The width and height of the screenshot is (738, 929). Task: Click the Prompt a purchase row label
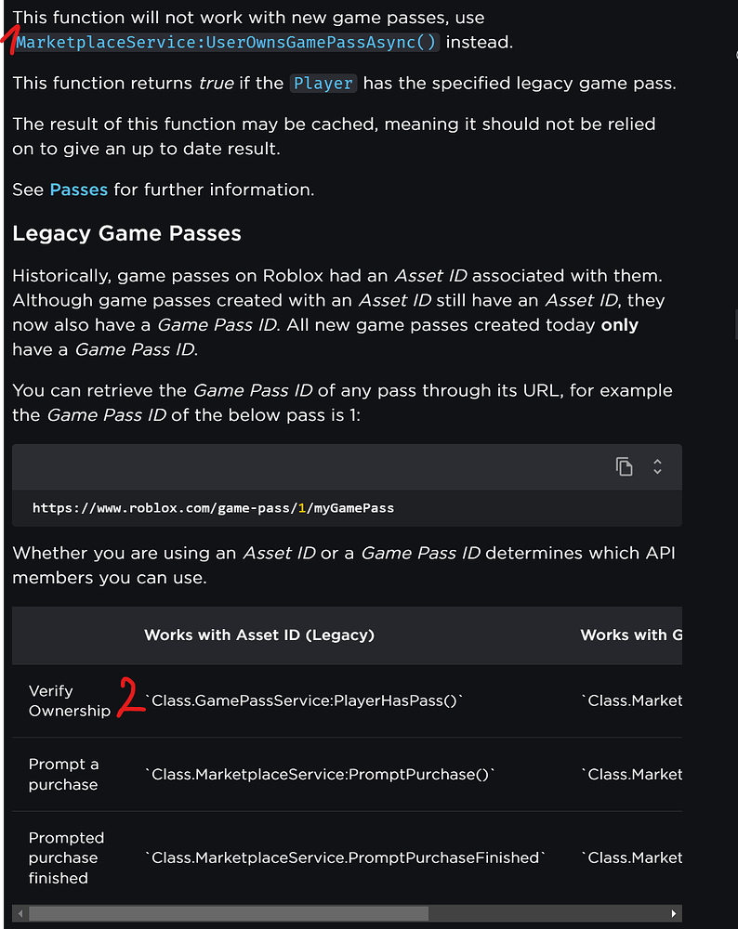[x=63, y=775]
